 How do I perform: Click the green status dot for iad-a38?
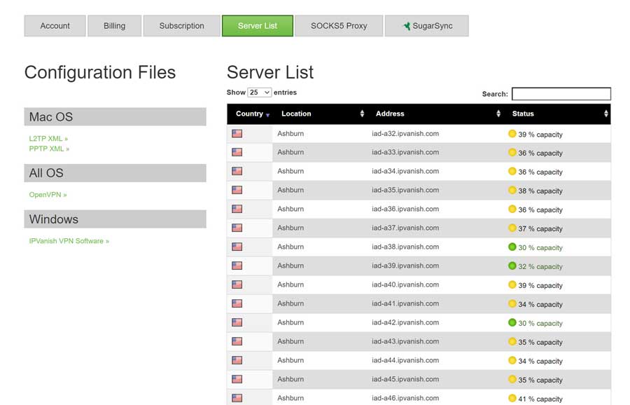click(x=512, y=247)
